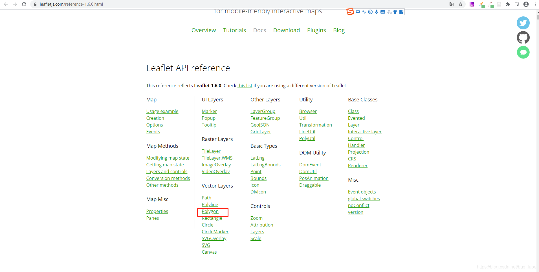Open the Event objects link
The width and height of the screenshot is (539, 272).
[x=362, y=192]
